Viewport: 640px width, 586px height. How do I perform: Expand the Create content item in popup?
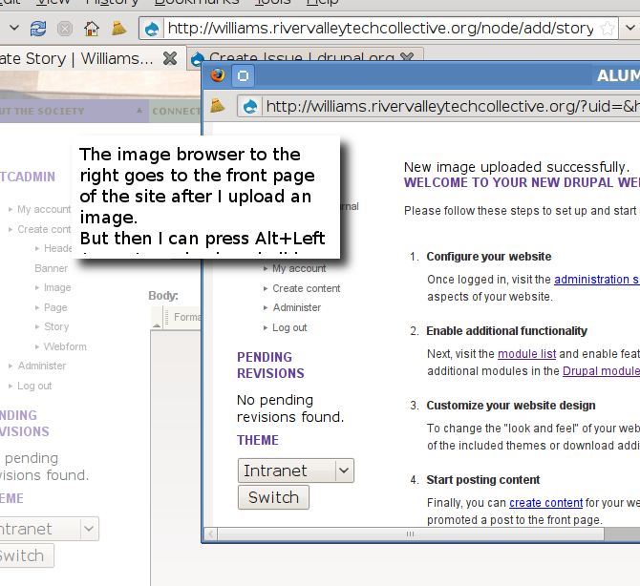[x=306, y=288]
